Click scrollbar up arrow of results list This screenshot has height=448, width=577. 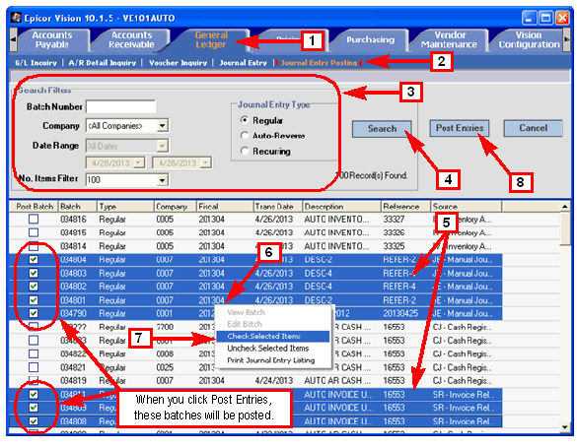coord(565,207)
